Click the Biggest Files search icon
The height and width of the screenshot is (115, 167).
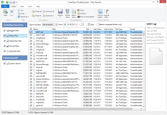click(x=8, y=31)
